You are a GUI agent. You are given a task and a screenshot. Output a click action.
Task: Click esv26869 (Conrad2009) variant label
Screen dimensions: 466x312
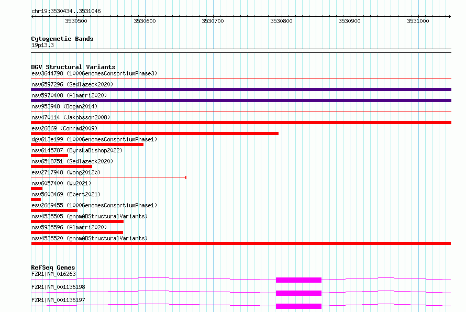[x=64, y=128]
